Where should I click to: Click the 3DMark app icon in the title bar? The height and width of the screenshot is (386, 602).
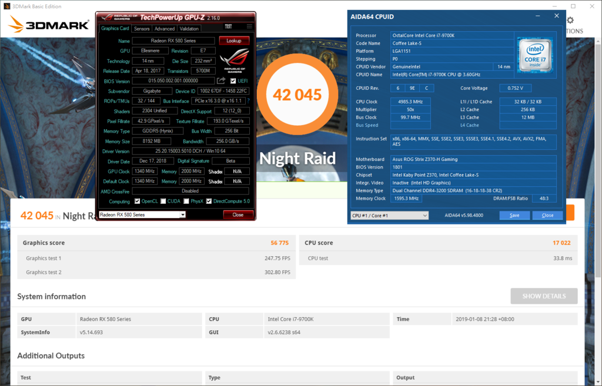click(x=6, y=6)
